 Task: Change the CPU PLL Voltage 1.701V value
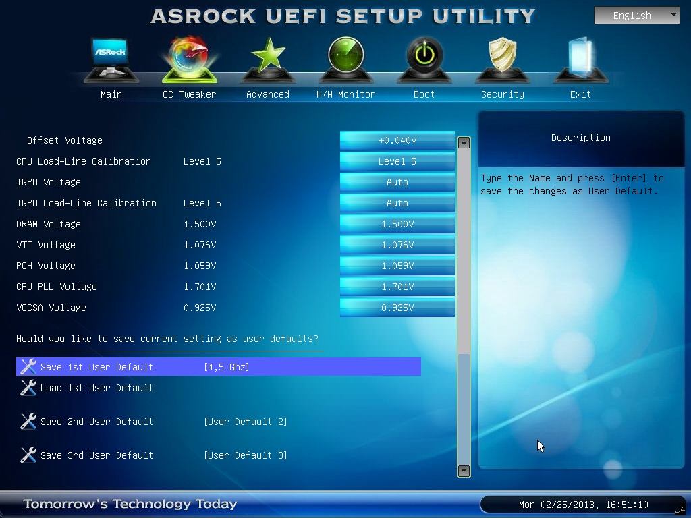click(397, 287)
